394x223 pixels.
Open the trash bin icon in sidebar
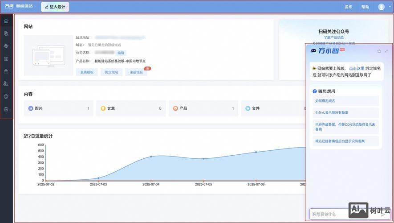[6, 109]
